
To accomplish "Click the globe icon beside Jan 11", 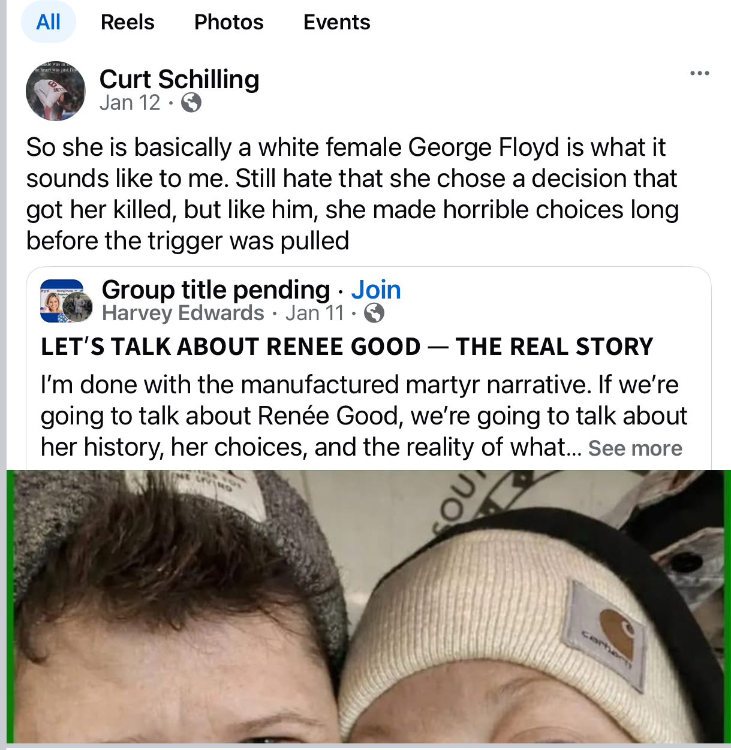I will (x=374, y=313).
